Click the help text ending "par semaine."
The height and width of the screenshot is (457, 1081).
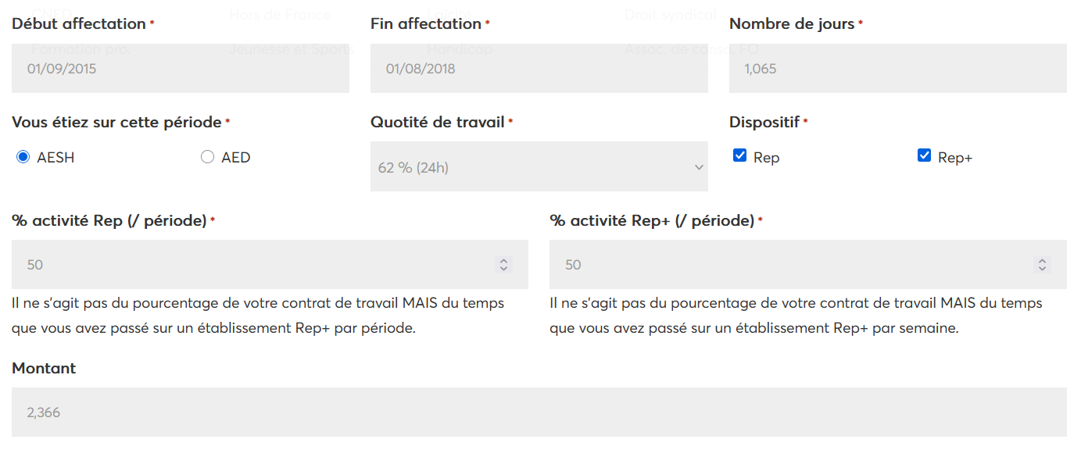point(796,316)
